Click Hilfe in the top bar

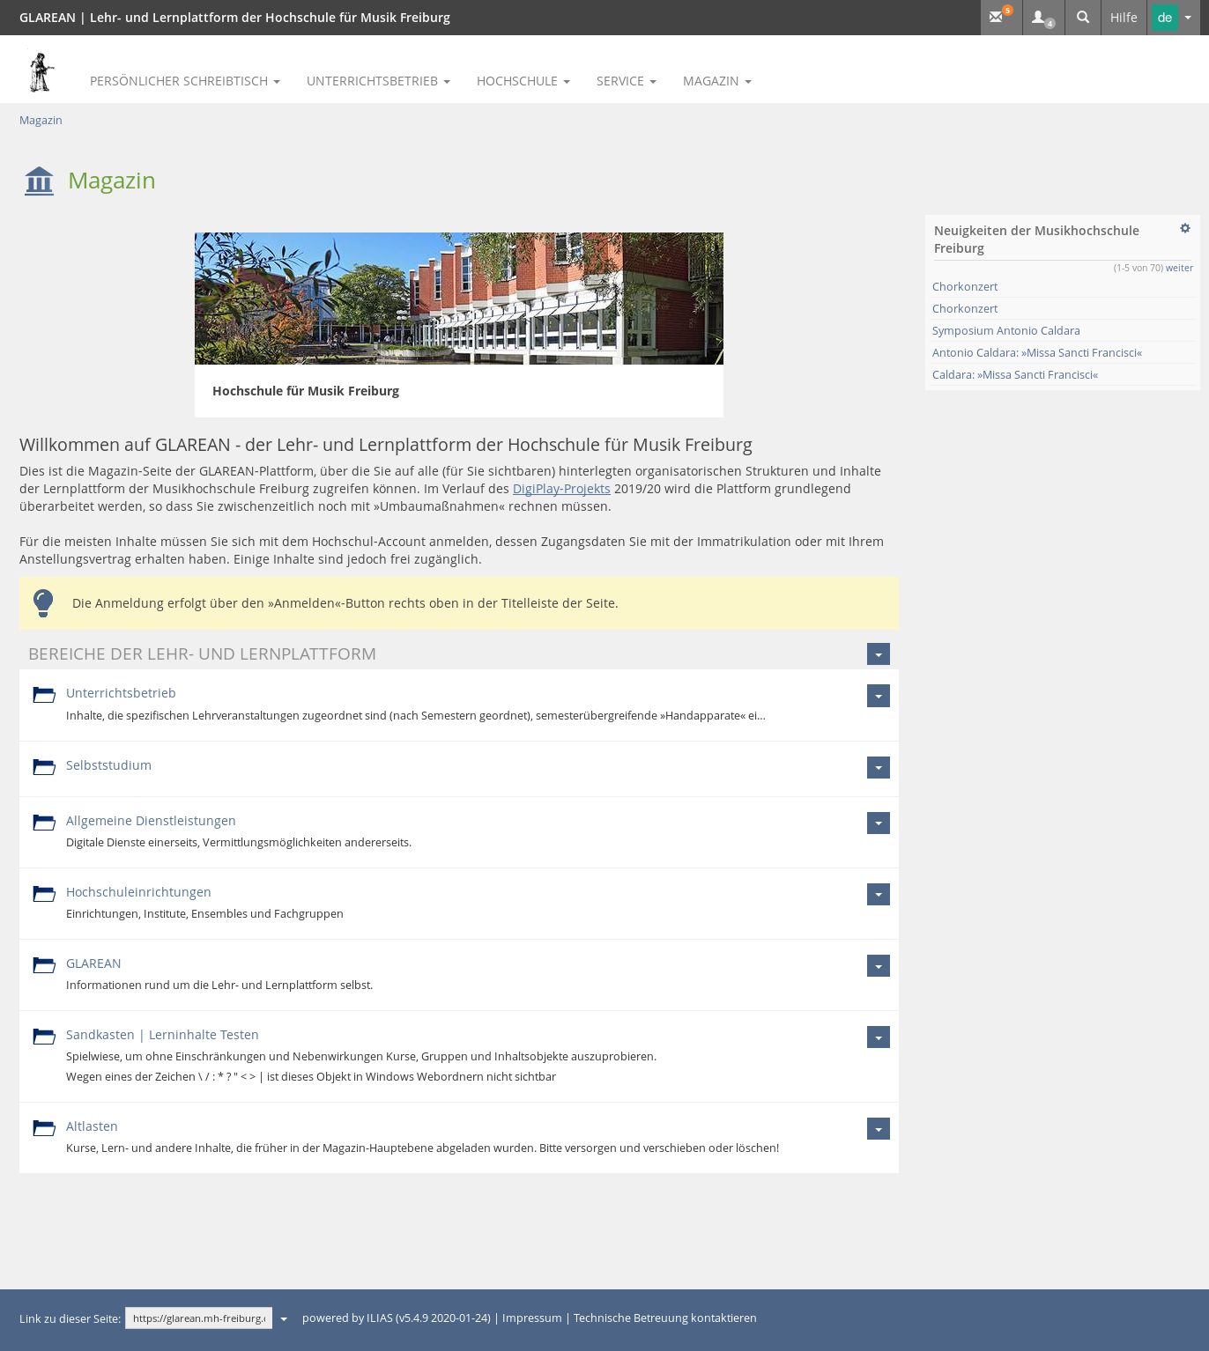(x=1124, y=17)
